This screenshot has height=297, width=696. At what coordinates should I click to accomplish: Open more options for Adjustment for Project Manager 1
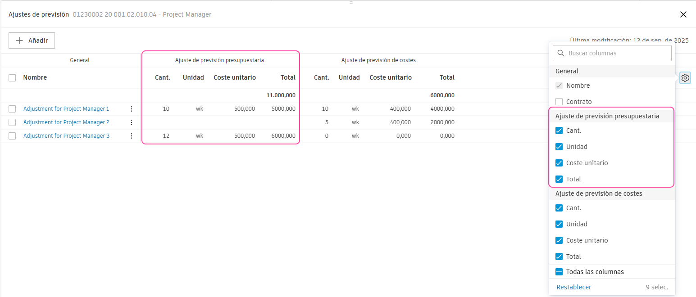tap(132, 109)
